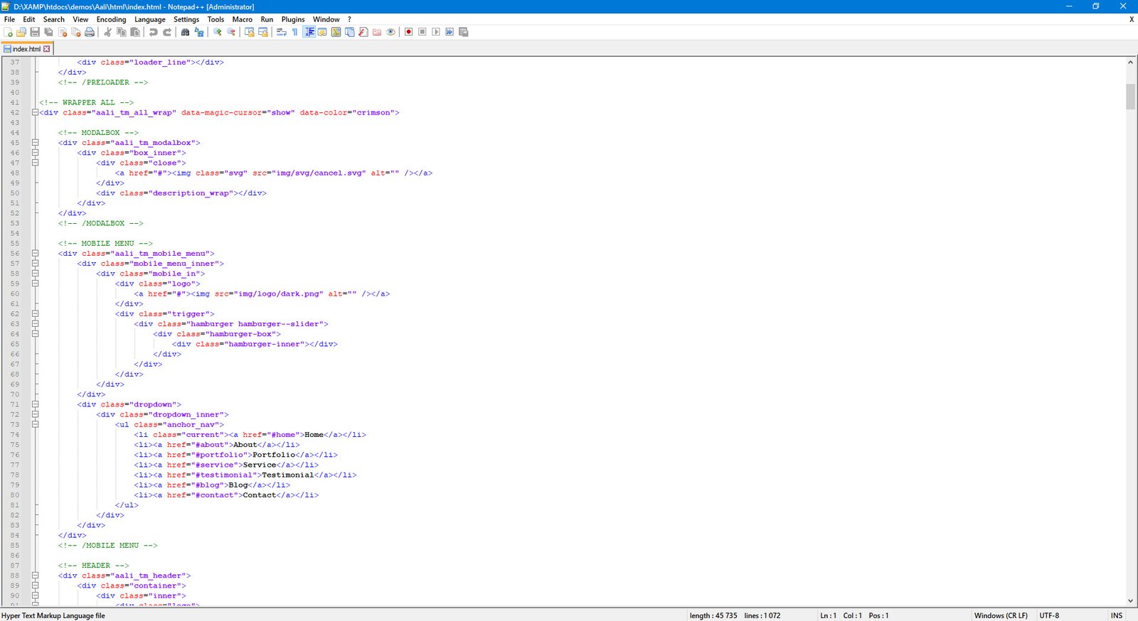Open the Encoding menu
The width and height of the screenshot is (1138, 621).
tap(111, 19)
